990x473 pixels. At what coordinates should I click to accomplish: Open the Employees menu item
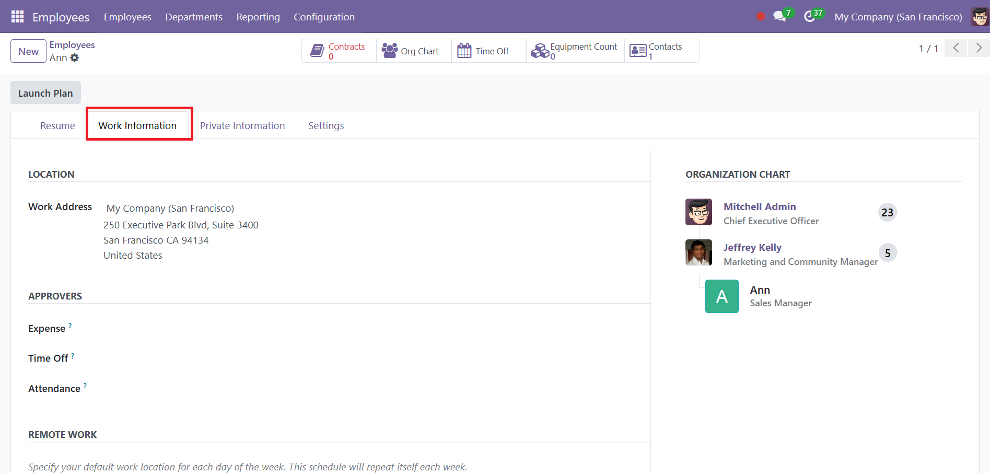[127, 17]
